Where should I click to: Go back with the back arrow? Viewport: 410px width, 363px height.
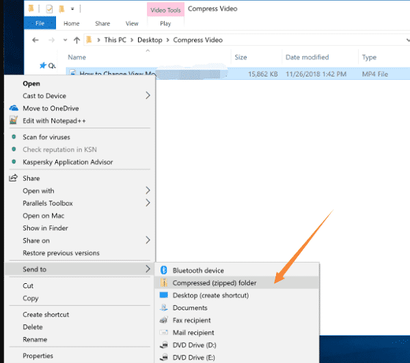(36, 40)
